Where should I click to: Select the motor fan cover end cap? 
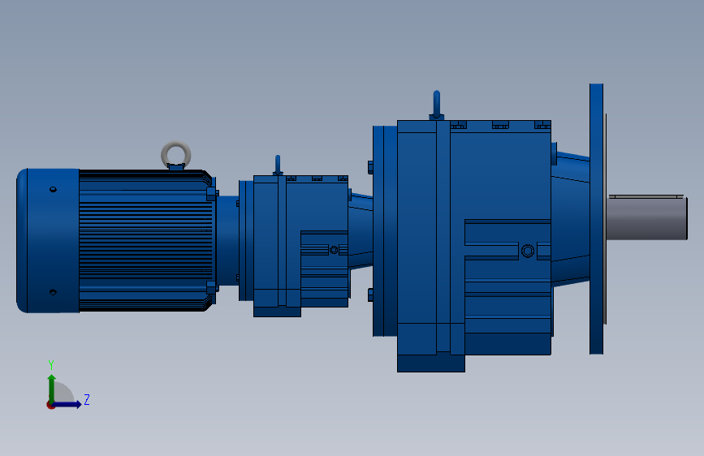click(48, 240)
